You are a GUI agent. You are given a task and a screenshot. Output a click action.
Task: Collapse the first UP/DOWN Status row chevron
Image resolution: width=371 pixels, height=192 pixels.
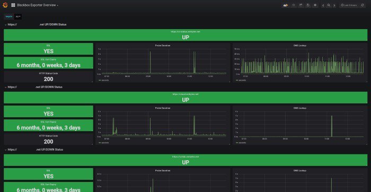(5, 24)
